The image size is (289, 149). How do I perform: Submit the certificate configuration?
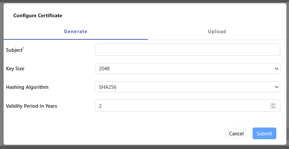[x=264, y=133]
